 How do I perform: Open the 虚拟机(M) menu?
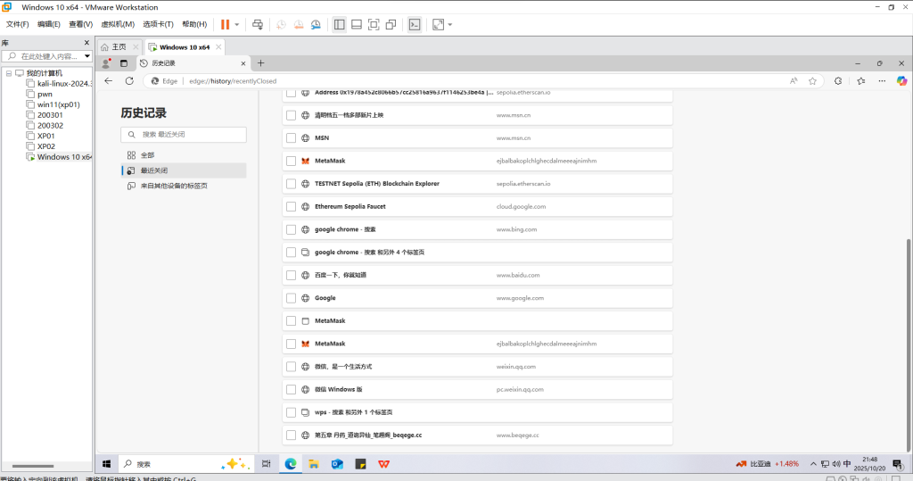pyautogui.click(x=118, y=24)
